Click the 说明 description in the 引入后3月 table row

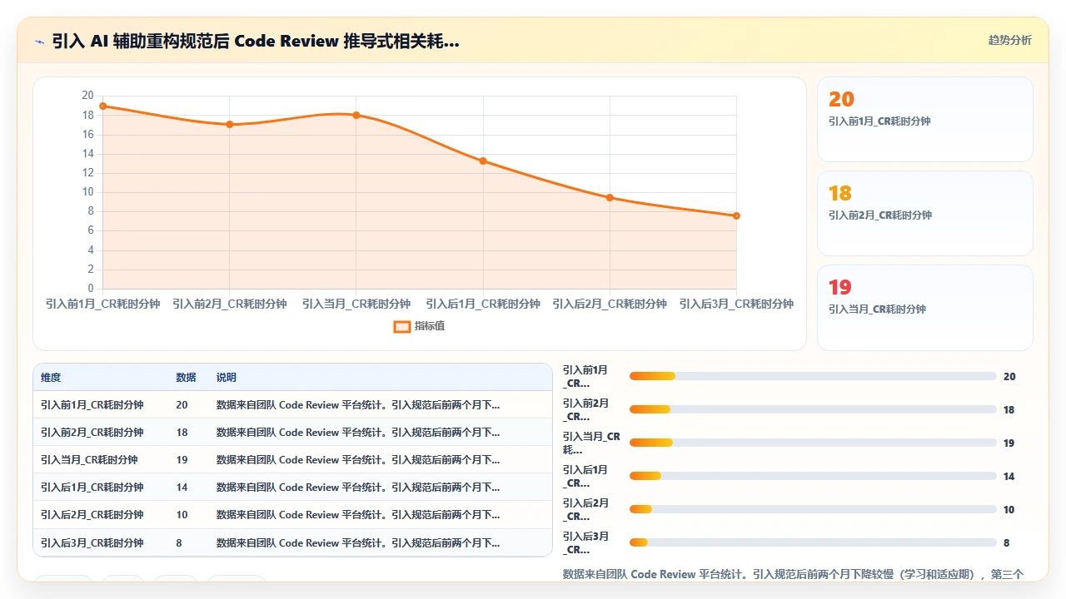coord(358,543)
